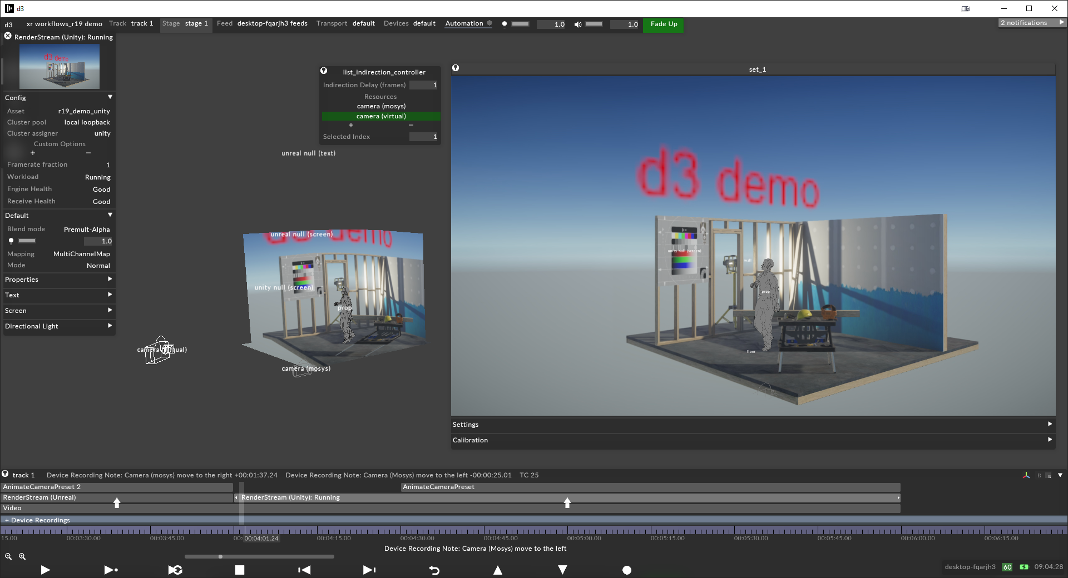Jump to previous section transport button
This screenshot has width=1068, height=578.
point(304,570)
